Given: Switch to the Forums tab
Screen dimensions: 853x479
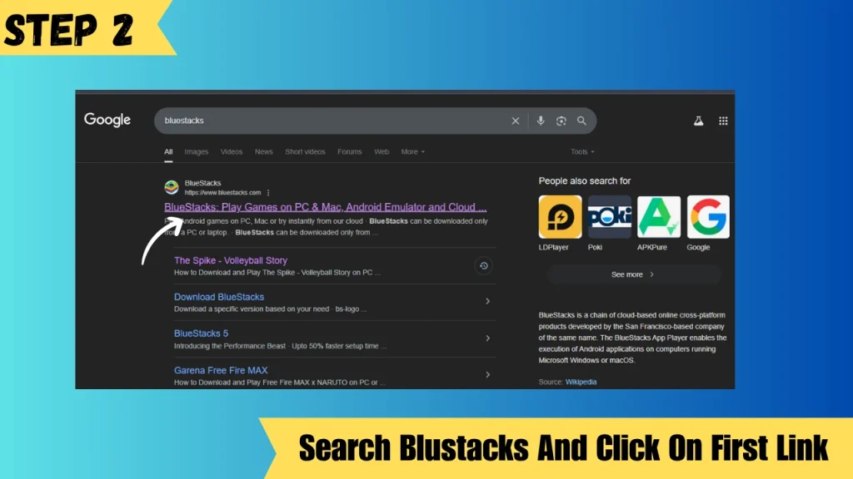Looking at the screenshot, I should coord(349,151).
